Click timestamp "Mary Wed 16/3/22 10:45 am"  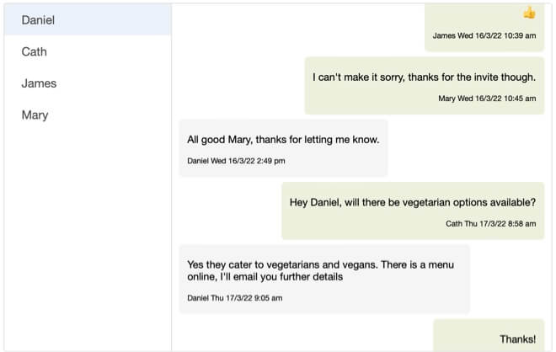(x=487, y=99)
